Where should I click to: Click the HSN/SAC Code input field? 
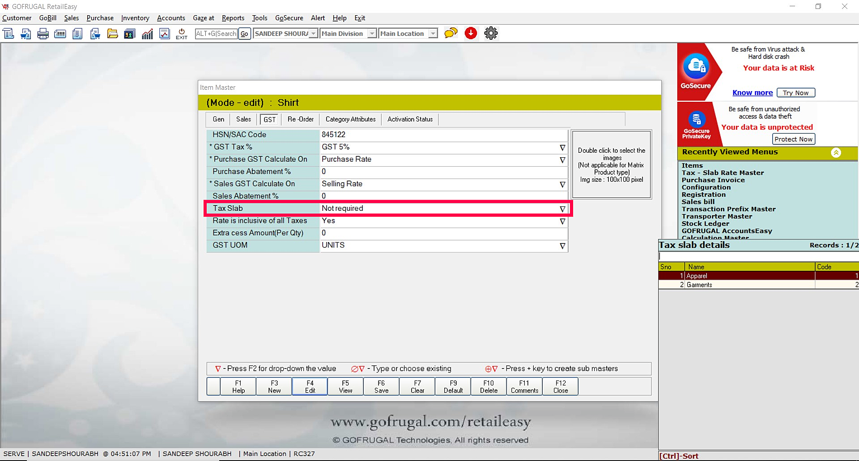click(443, 134)
